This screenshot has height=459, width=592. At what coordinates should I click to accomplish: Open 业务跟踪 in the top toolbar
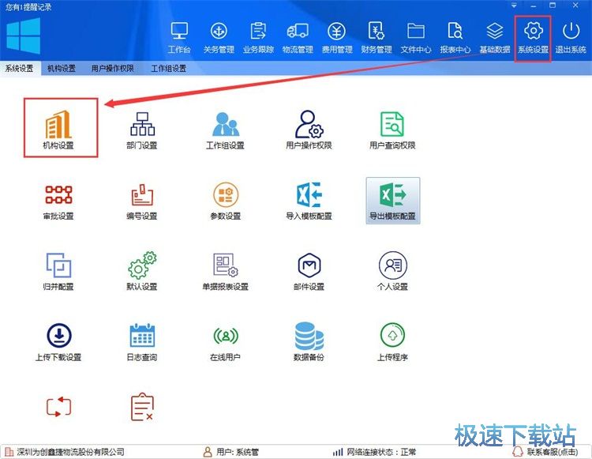tap(258, 38)
